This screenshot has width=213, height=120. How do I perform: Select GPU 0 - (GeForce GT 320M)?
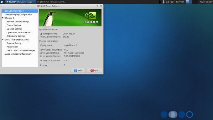tap(17, 40)
